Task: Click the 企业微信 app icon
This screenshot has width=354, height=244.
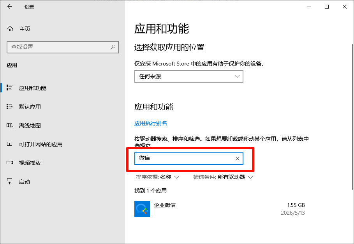Action: tap(142, 209)
